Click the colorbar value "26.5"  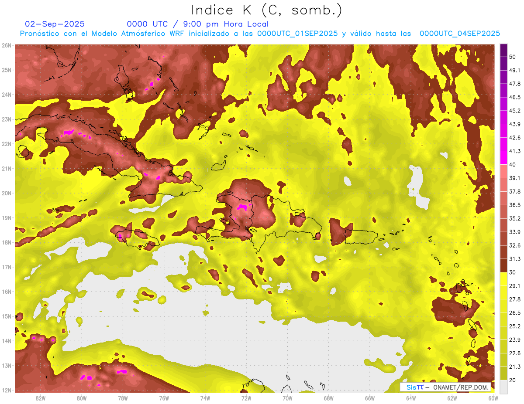[514, 313]
